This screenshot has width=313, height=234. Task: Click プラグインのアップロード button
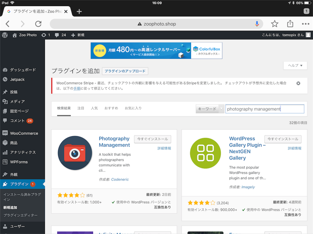(x=125, y=71)
